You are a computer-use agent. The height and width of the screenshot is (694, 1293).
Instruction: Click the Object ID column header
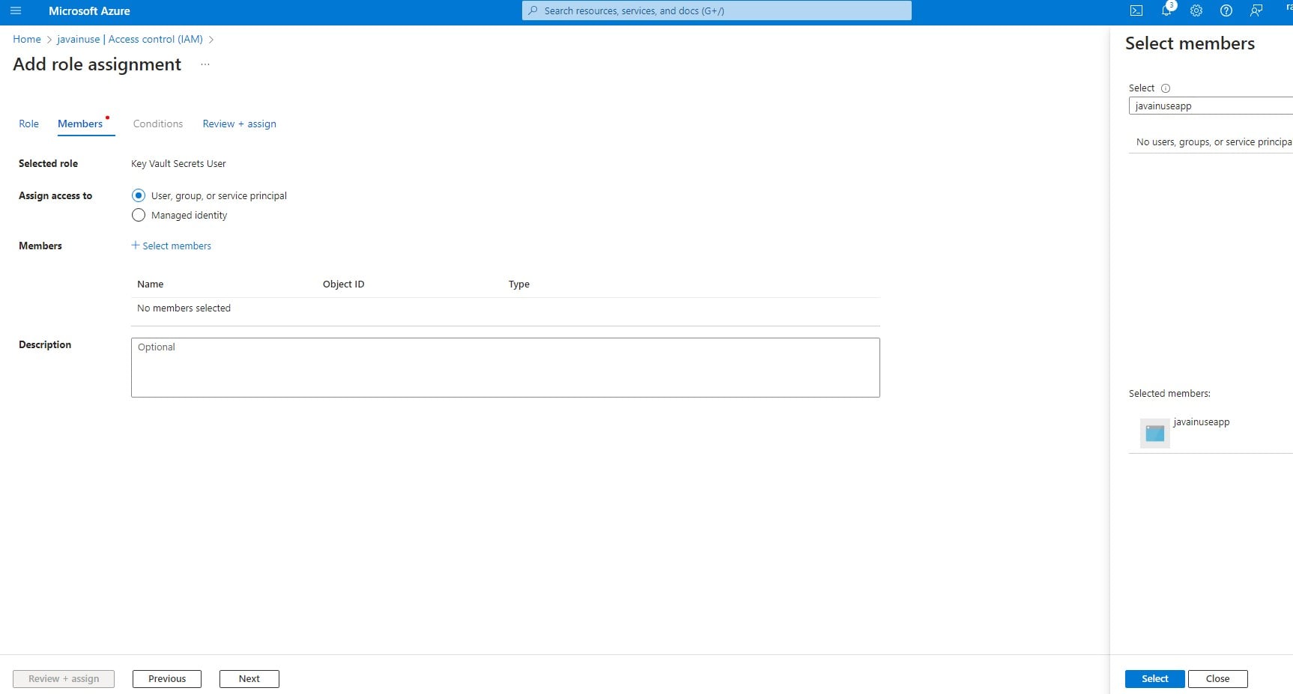pos(343,284)
